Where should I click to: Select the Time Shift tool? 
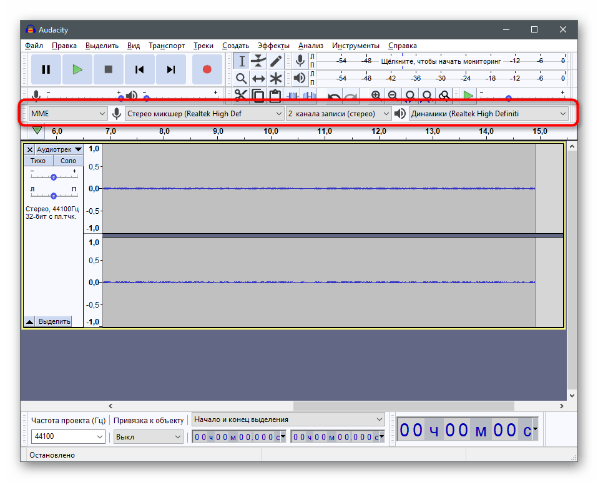click(x=258, y=78)
